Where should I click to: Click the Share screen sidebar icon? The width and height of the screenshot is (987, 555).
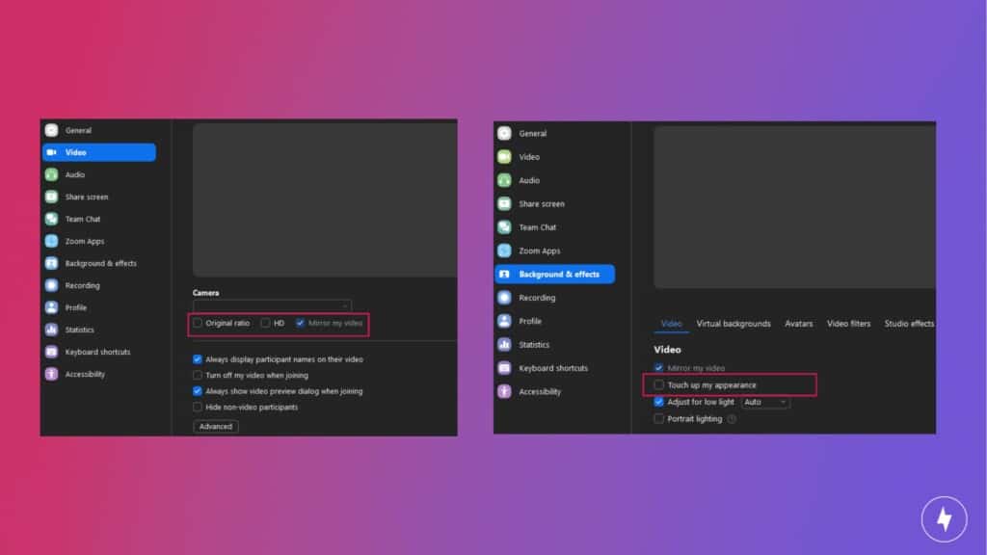pyautogui.click(x=98, y=197)
